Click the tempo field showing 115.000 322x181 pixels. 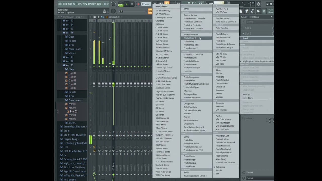click(146, 4)
